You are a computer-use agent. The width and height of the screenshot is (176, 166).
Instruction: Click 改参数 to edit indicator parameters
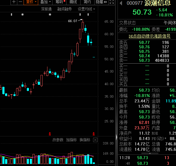pos(58,140)
